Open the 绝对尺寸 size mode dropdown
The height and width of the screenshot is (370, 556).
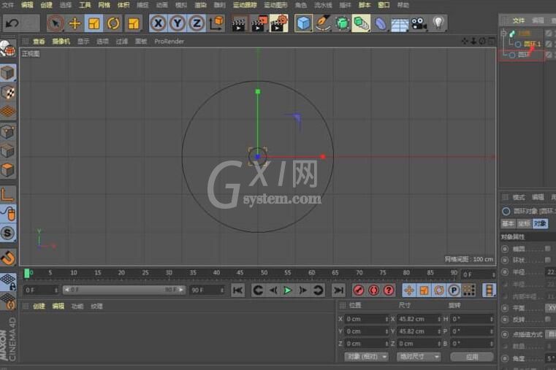pyautogui.click(x=419, y=357)
